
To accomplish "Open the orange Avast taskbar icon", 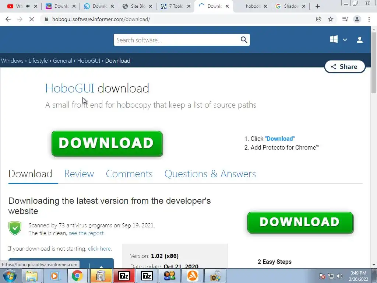I will click(192, 276).
